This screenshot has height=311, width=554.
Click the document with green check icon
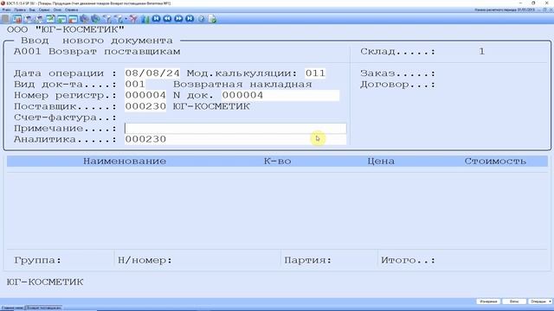[x=212, y=19]
